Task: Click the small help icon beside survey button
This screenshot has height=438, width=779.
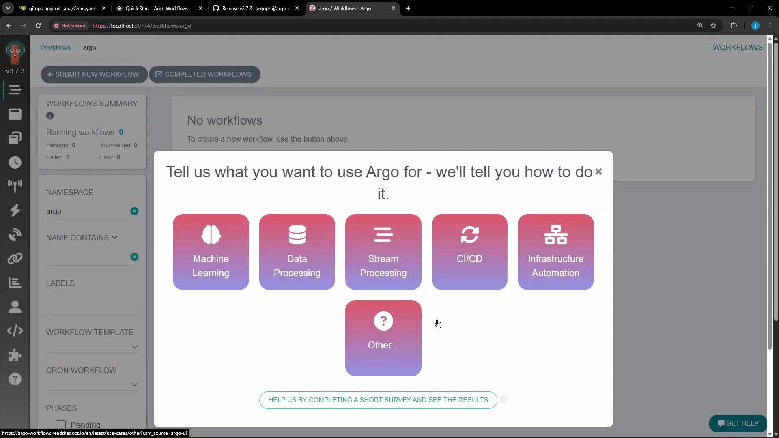Action: (x=504, y=399)
